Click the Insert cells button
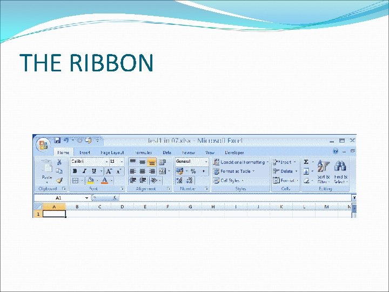This screenshot has width=389, height=292. (x=284, y=162)
